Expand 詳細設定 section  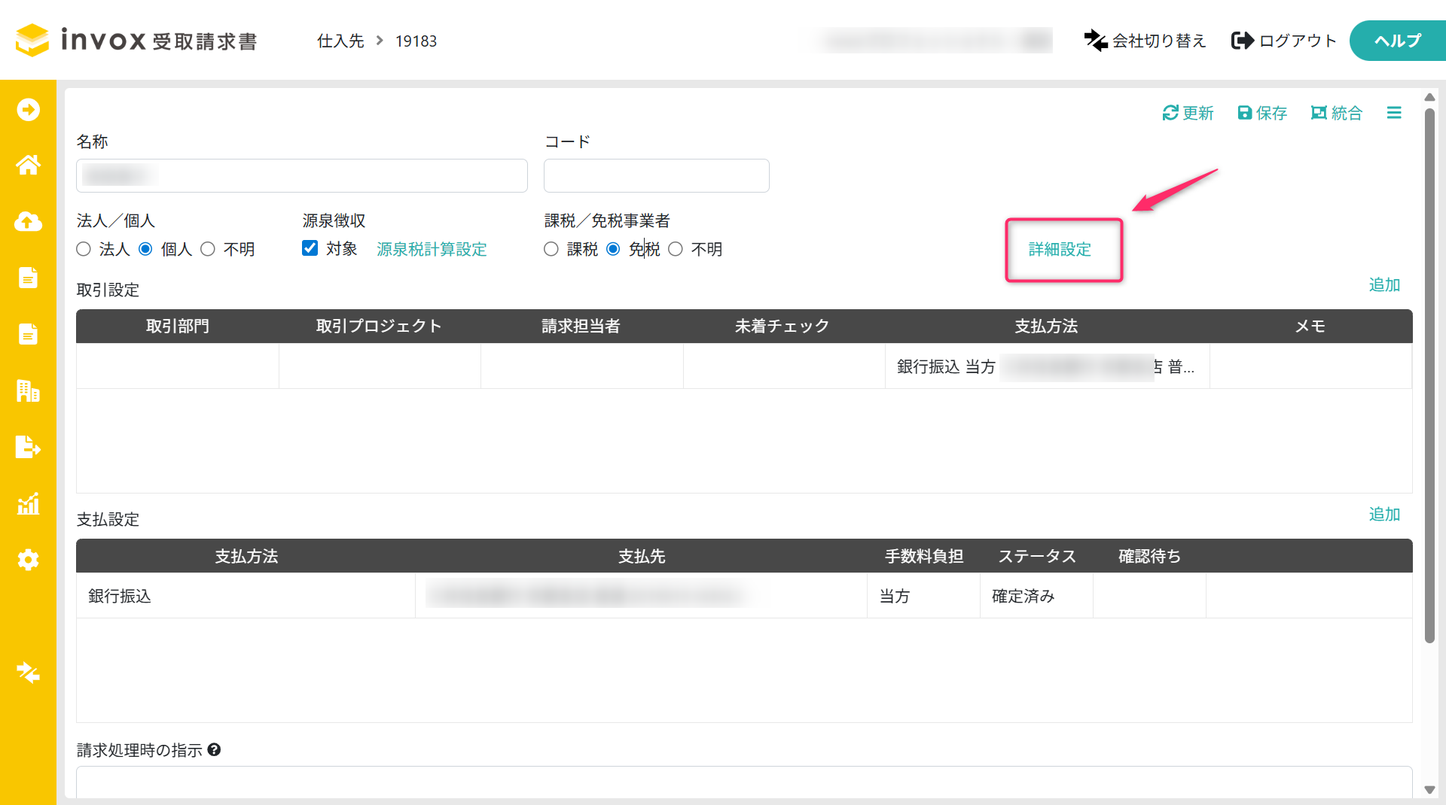pos(1060,250)
